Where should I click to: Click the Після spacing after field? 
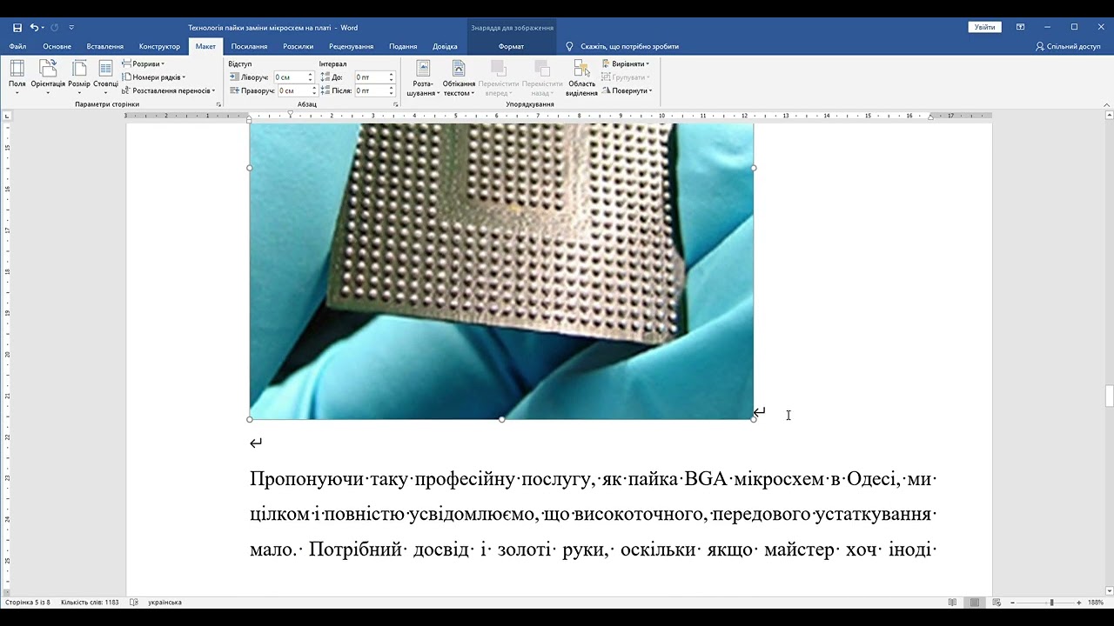click(371, 90)
